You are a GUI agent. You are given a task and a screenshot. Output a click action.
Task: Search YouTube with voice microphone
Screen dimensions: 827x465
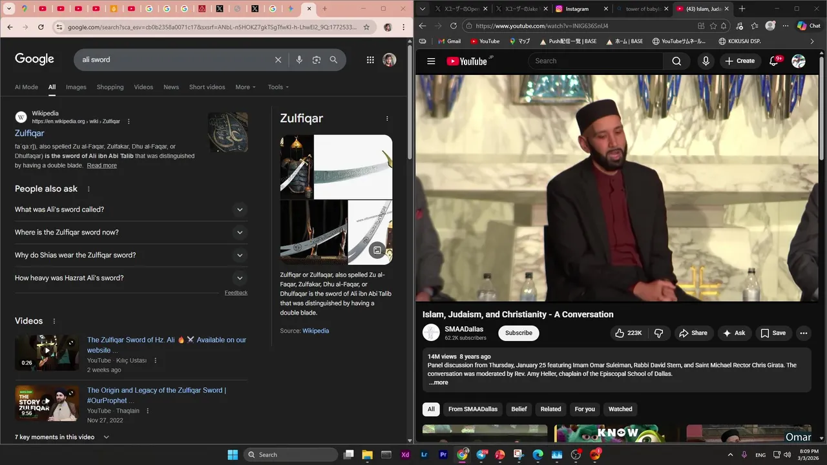tap(706, 61)
